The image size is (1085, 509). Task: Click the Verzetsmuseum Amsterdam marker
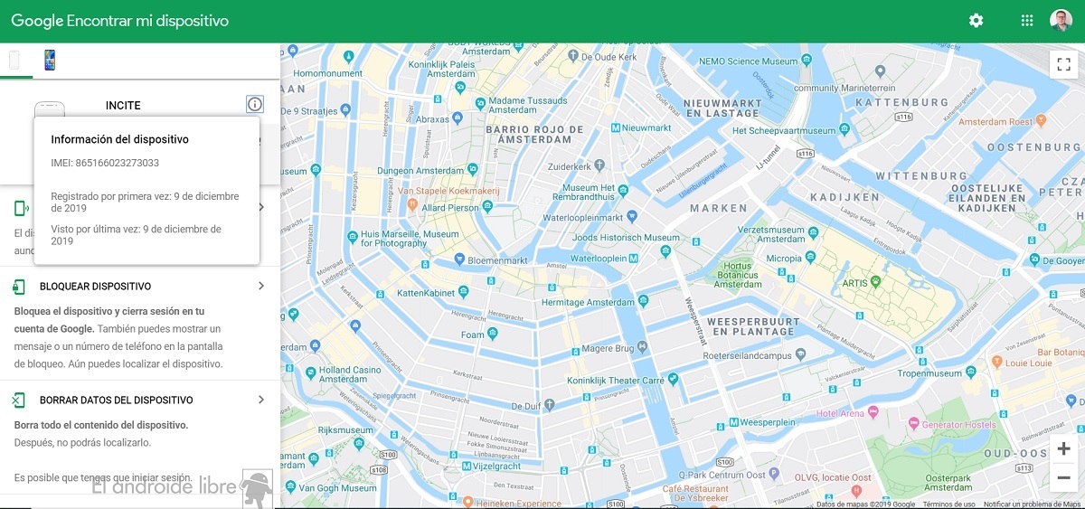click(x=813, y=231)
